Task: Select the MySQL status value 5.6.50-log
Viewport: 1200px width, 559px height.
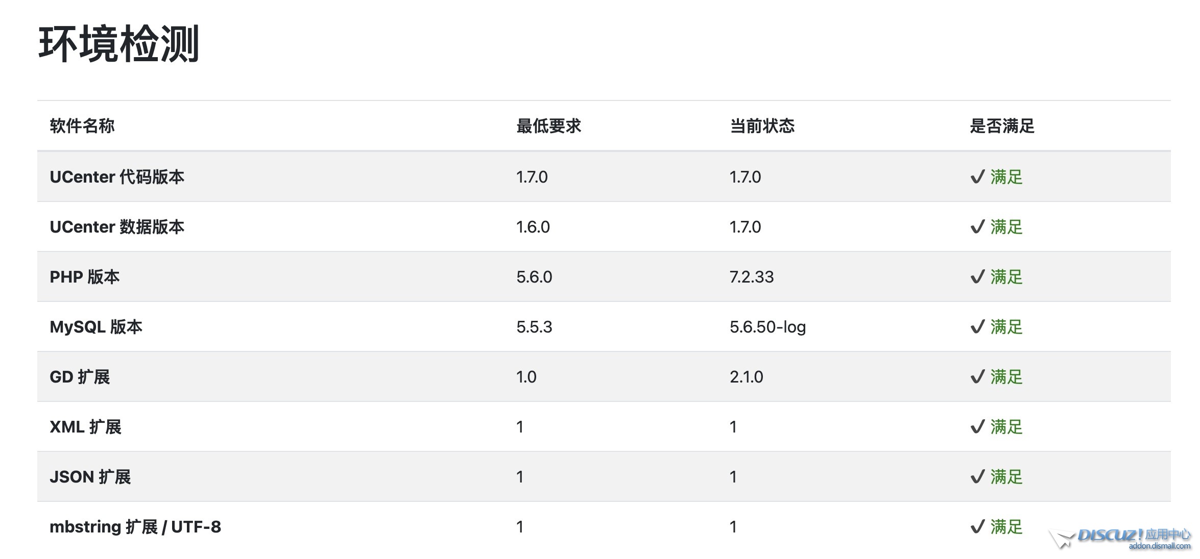Action: pos(767,327)
